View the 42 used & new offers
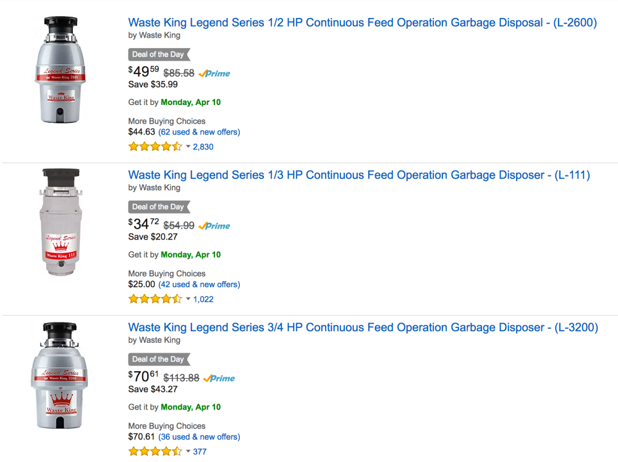Viewport: 618px width, 462px height. point(199,285)
